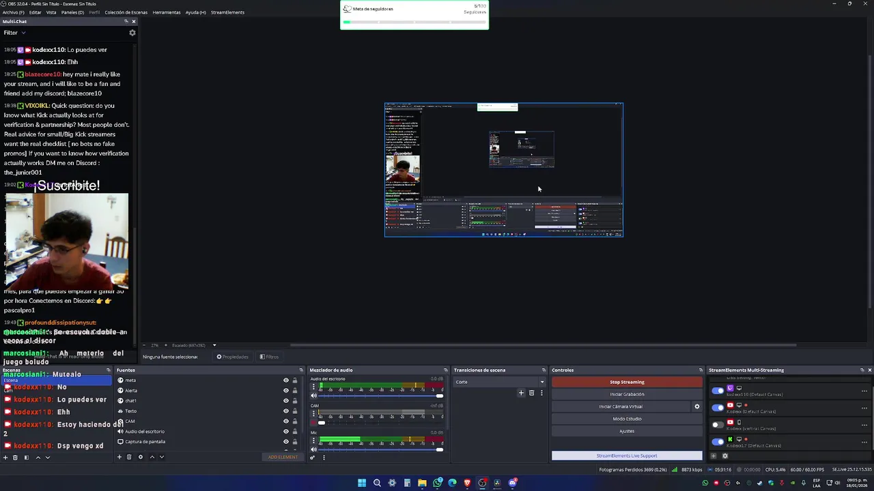
Task: Open the StreamElements menu
Action: coord(227,12)
